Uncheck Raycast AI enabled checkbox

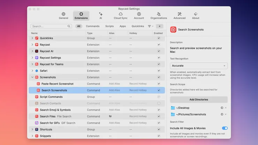[x=159, y=51]
